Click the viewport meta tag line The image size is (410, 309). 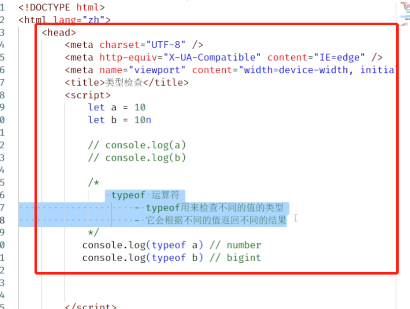click(x=230, y=70)
